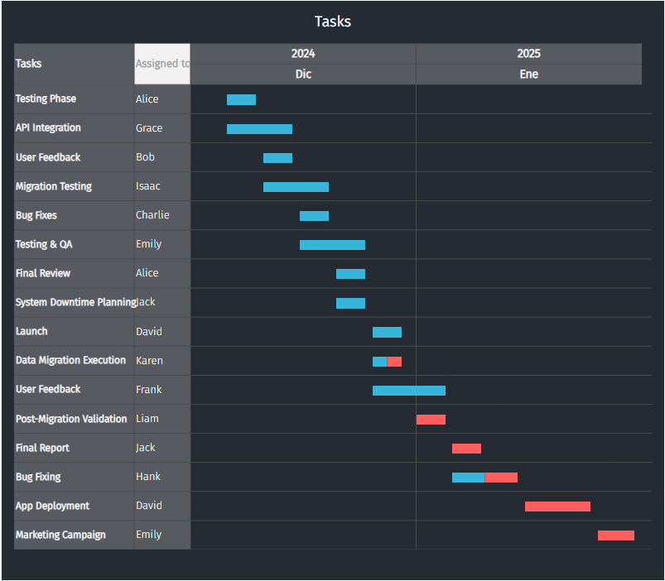Select the Final Report task name
This screenshot has width=665, height=581.
pyautogui.click(x=42, y=448)
